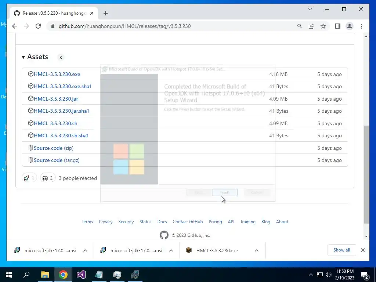The height and width of the screenshot is (282, 376).
Task: Open the Privacy footer link
Action: tap(106, 222)
